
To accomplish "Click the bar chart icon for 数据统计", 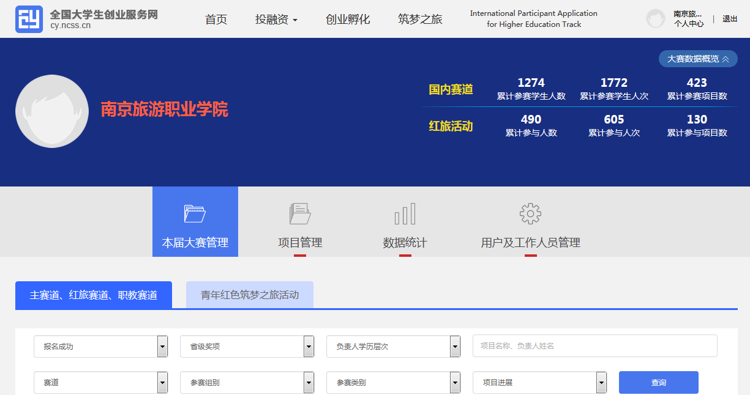I will pos(405,213).
